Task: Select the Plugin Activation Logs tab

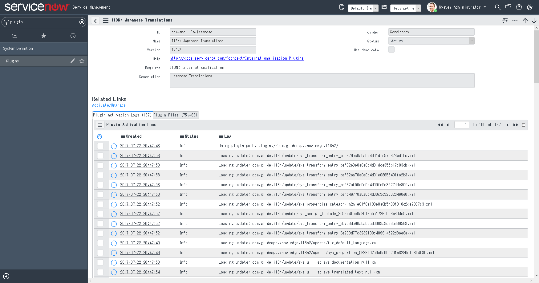Action: (x=122, y=115)
